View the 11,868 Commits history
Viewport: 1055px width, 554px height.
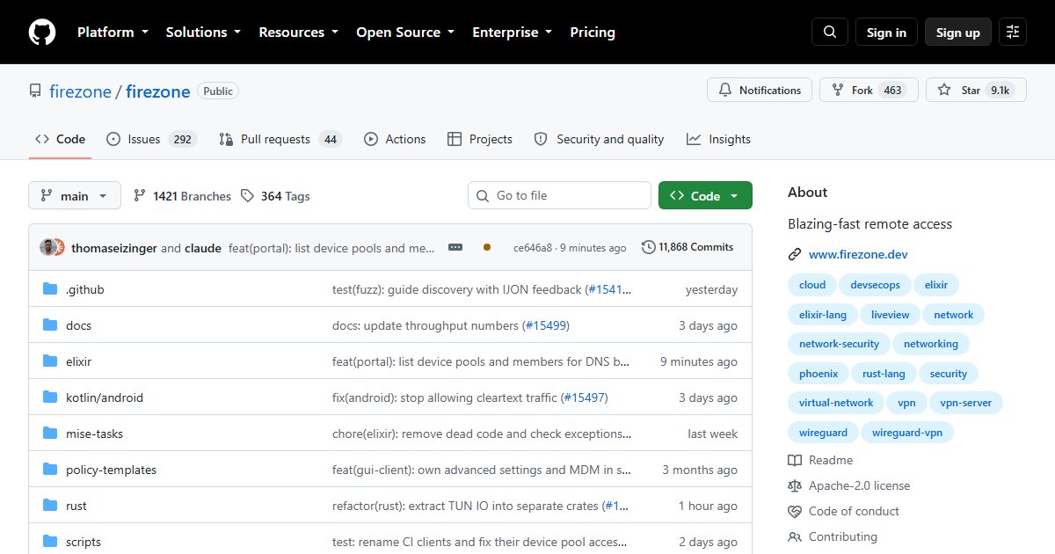pyautogui.click(x=688, y=247)
